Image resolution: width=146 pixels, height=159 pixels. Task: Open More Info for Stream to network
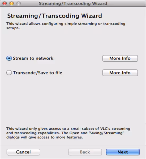(120, 58)
